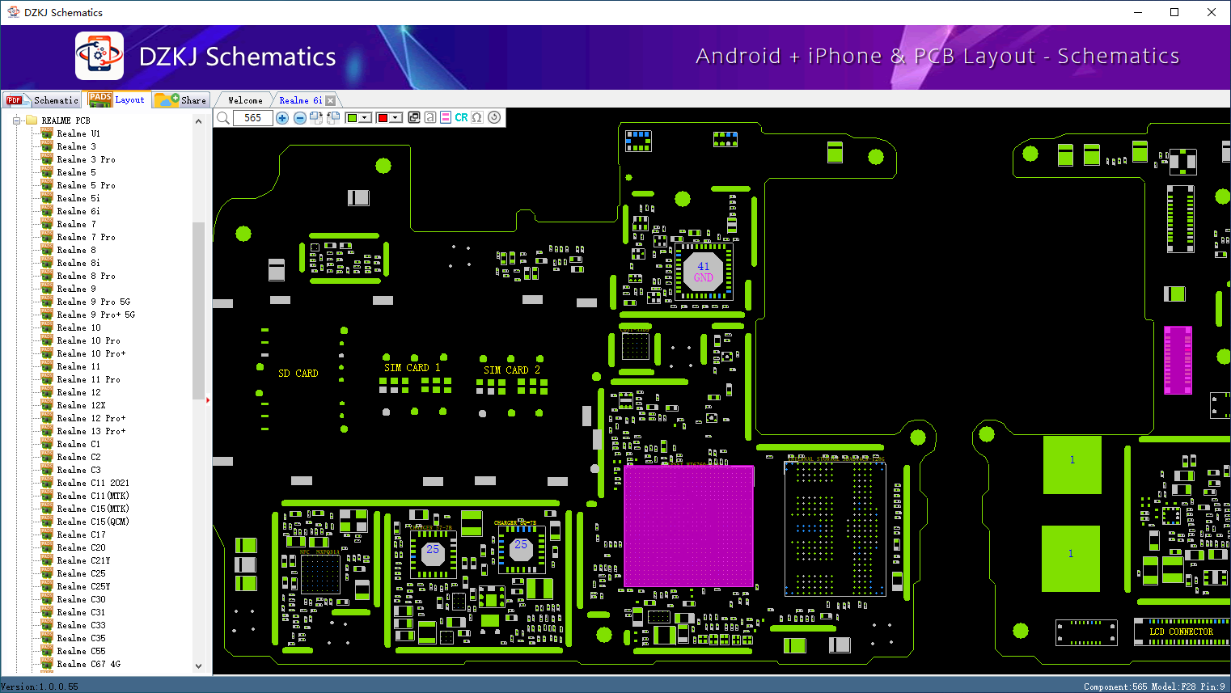The height and width of the screenshot is (693, 1231).
Task: Click the PCB icon beside Realme 10
Action: pyautogui.click(x=47, y=327)
